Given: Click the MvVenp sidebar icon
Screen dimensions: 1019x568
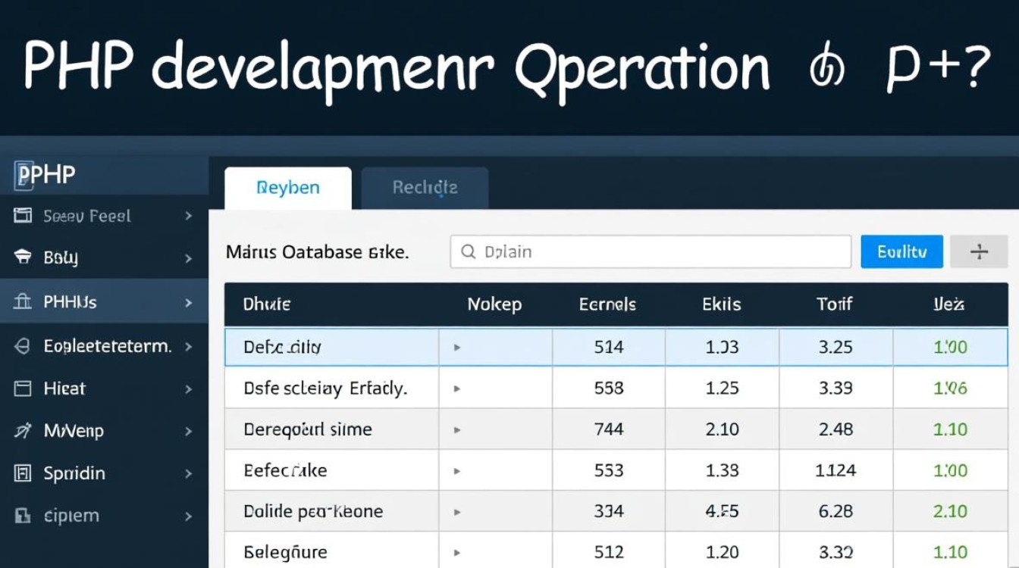Looking at the screenshot, I should pos(23,431).
